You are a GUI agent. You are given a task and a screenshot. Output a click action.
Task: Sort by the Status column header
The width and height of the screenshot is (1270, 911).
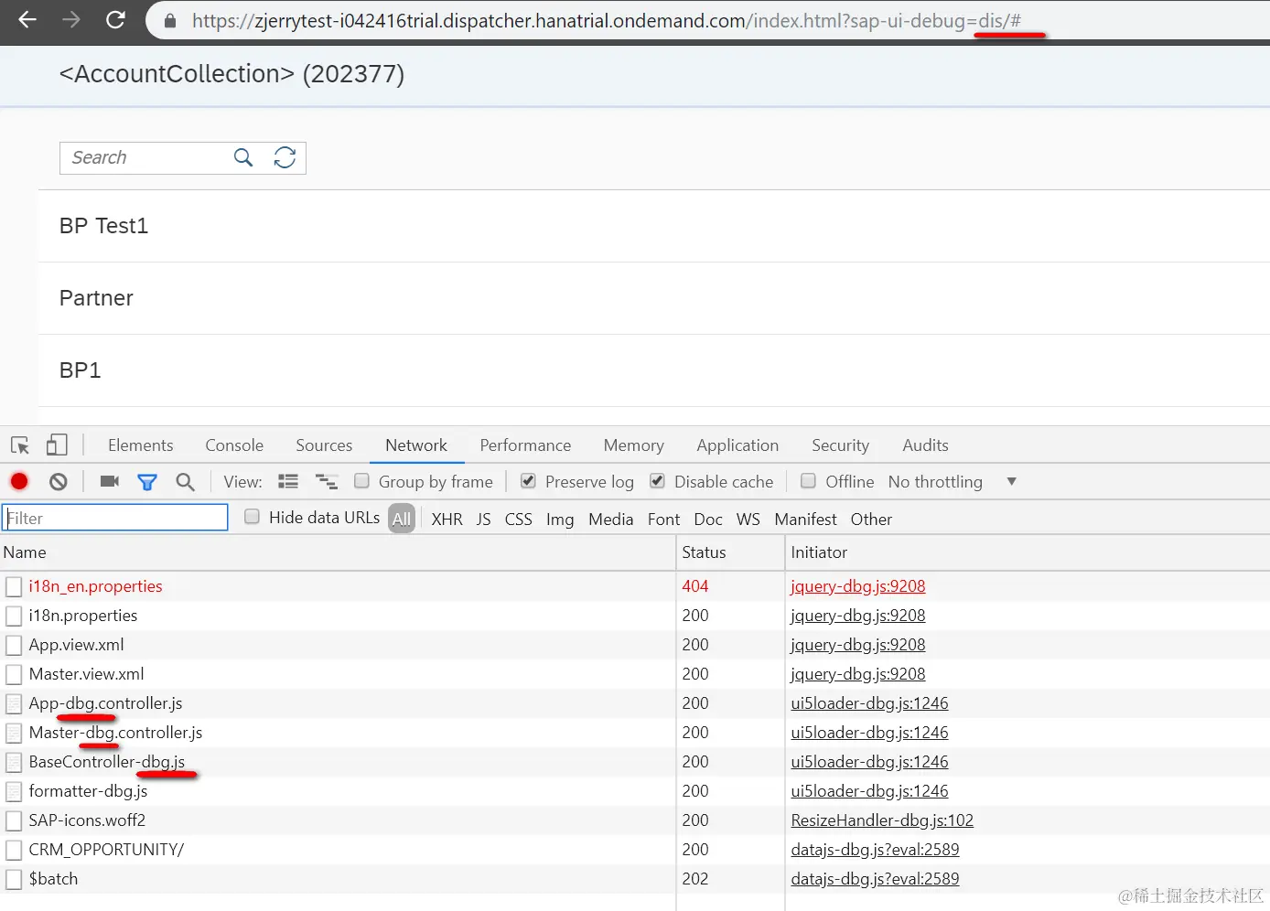730,552
